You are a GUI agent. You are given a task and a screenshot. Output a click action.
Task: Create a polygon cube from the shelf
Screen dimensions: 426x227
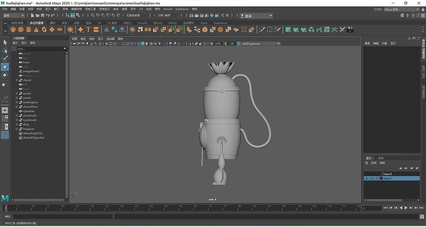21,30
